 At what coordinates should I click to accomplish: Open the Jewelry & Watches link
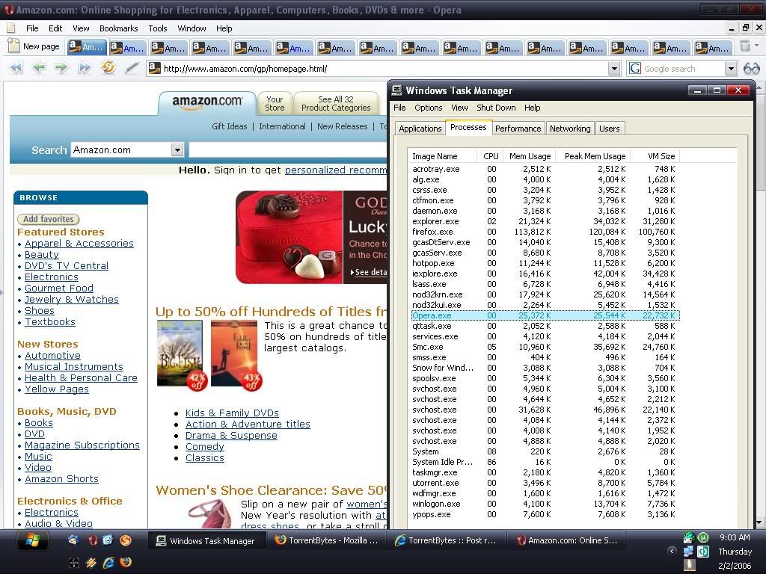coord(72,299)
